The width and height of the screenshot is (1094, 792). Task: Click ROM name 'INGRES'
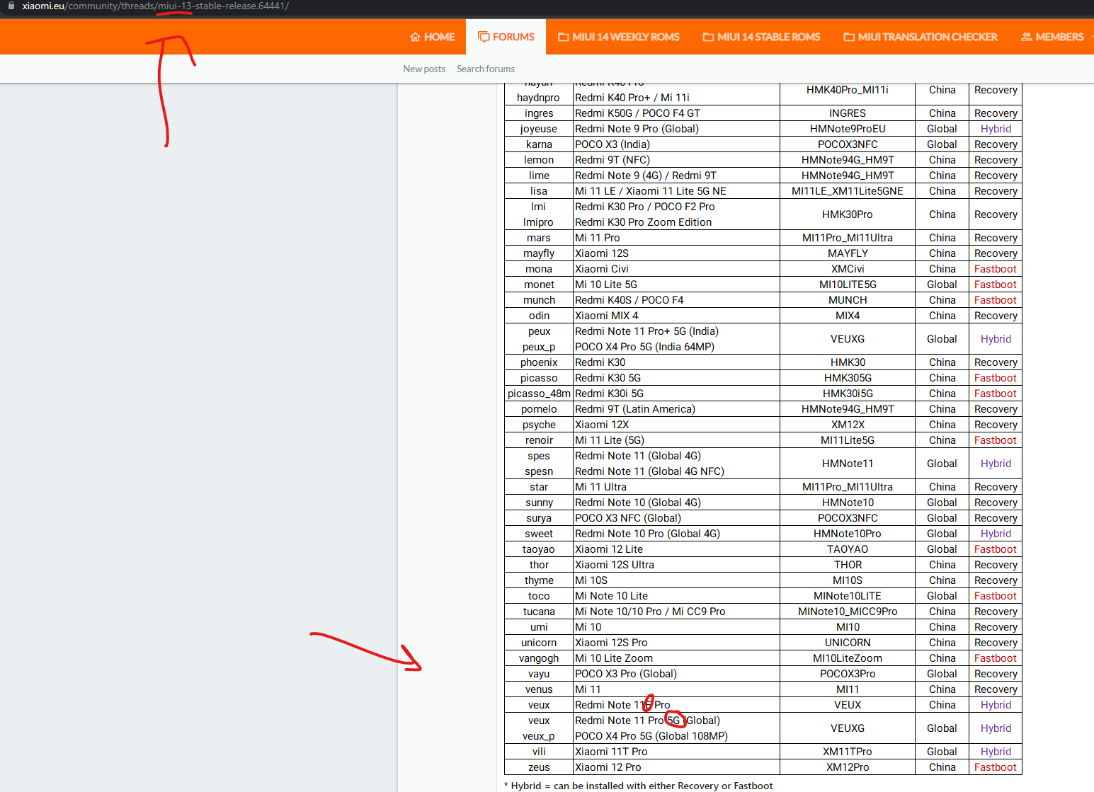848,113
